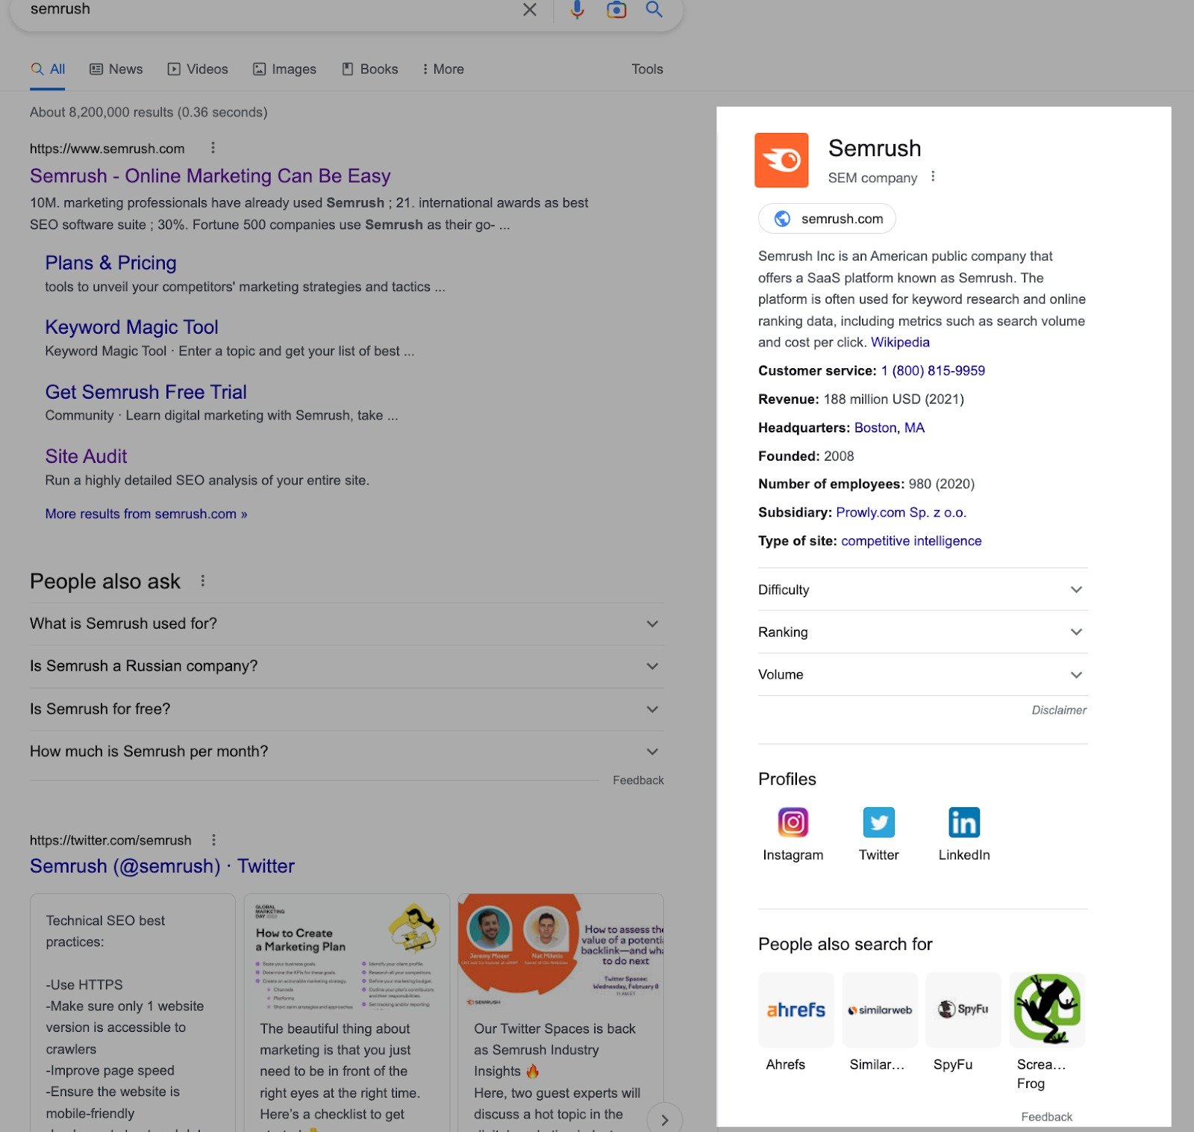Open the three-dot menu in People also ask
The image size is (1194, 1132).
pyautogui.click(x=202, y=581)
